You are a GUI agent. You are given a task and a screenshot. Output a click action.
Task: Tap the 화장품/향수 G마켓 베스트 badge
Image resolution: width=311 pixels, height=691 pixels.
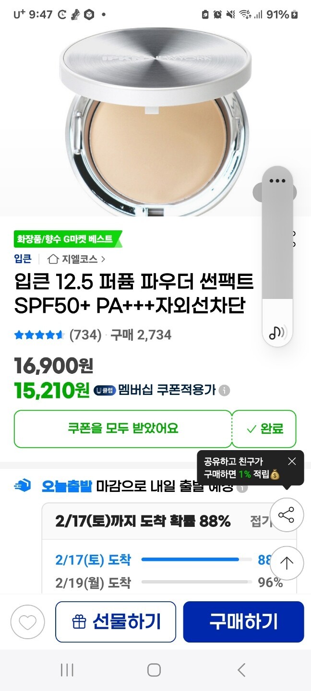[68, 238]
